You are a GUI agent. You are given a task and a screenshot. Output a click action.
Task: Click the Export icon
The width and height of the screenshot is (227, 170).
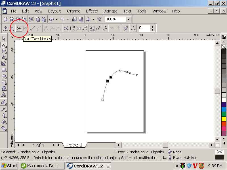[81, 19]
